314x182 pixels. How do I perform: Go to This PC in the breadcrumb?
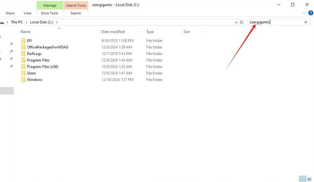coord(17,22)
